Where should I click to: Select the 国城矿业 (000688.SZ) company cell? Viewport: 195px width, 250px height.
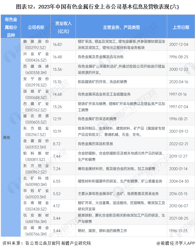[36, 94]
